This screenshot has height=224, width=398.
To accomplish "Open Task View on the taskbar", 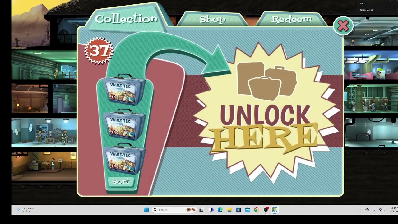I will pos(201,210).
